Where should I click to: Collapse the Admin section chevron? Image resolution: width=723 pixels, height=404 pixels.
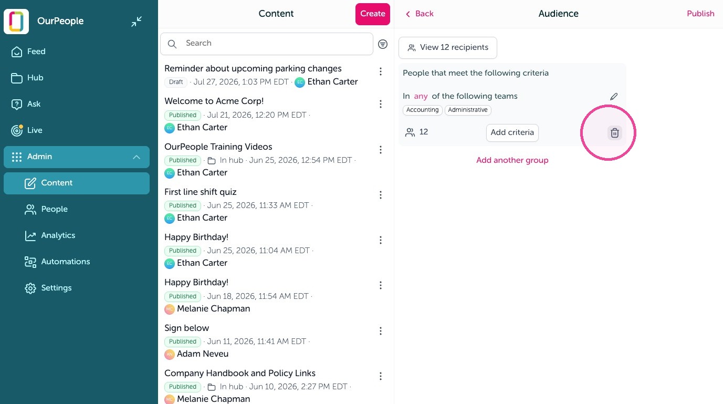[137, 157]
